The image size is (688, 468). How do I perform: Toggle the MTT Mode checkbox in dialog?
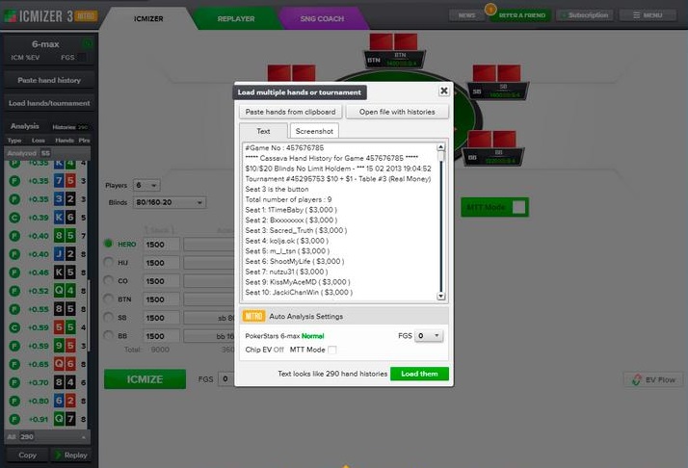pos(332,350)
